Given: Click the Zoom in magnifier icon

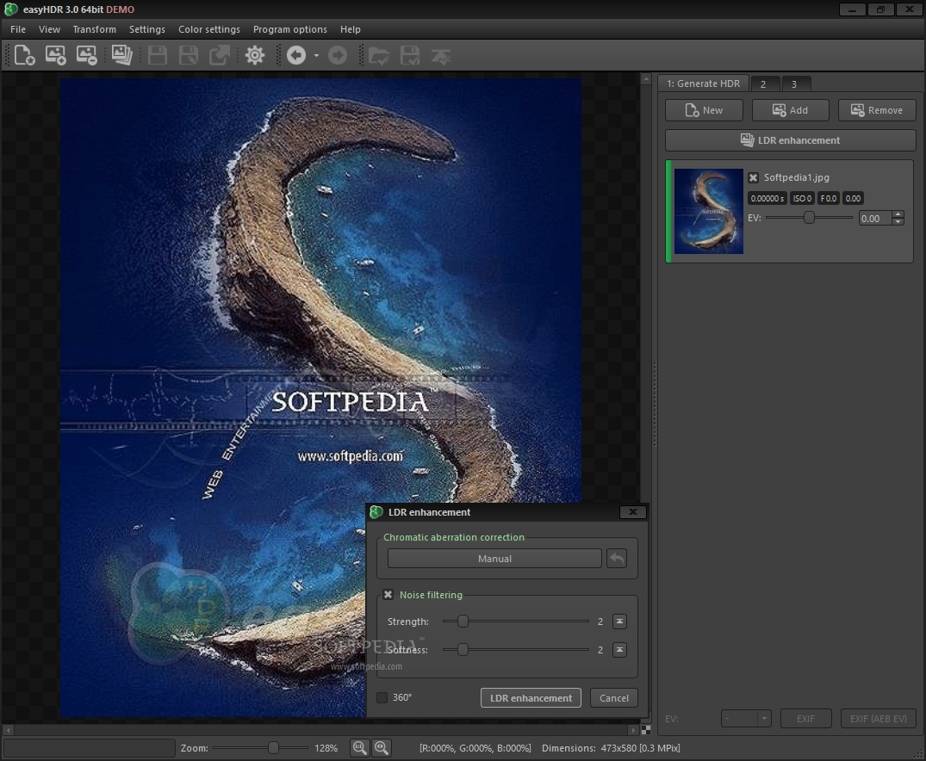Looking at the screenshot, I should click(382, 748).
